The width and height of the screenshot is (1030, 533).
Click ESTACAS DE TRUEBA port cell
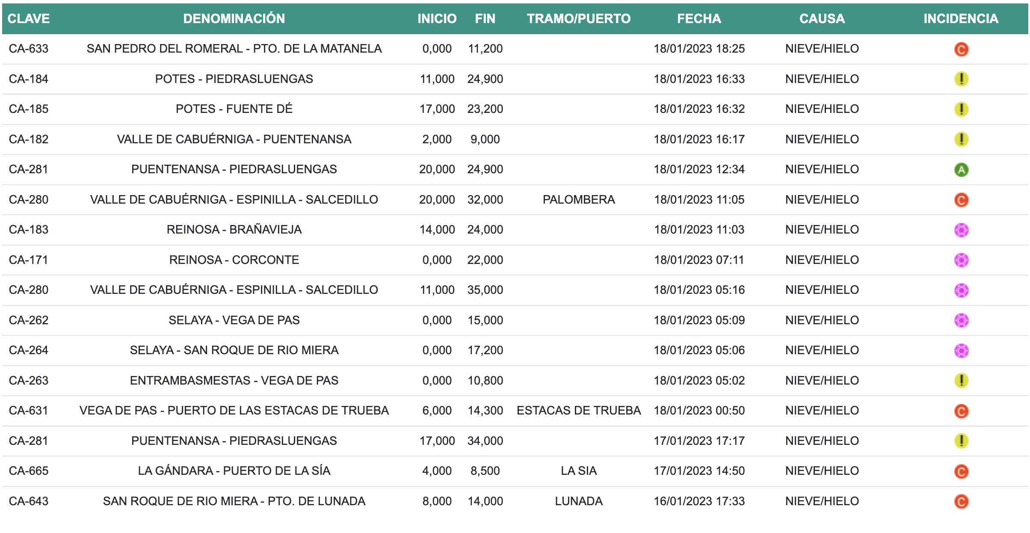[x=578, y=411]
